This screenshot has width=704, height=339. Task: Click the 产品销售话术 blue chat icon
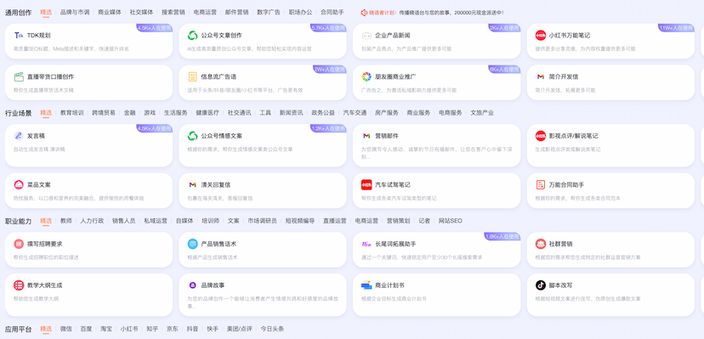coord(193,244)
